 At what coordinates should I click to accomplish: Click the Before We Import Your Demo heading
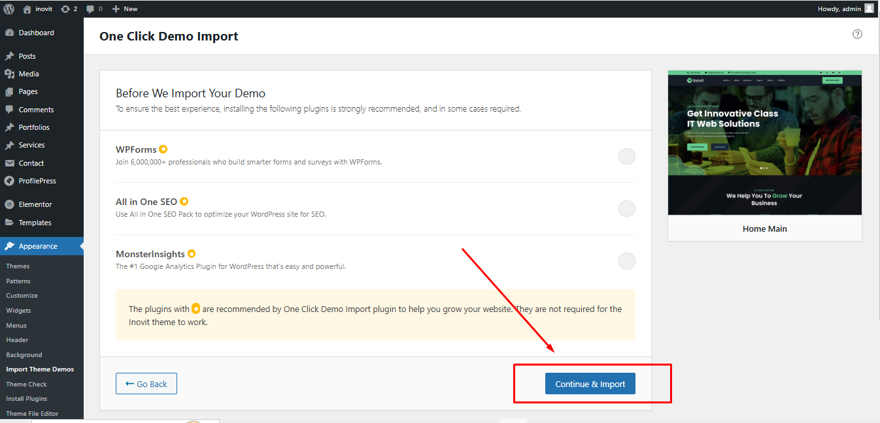(x=190, y=93)
